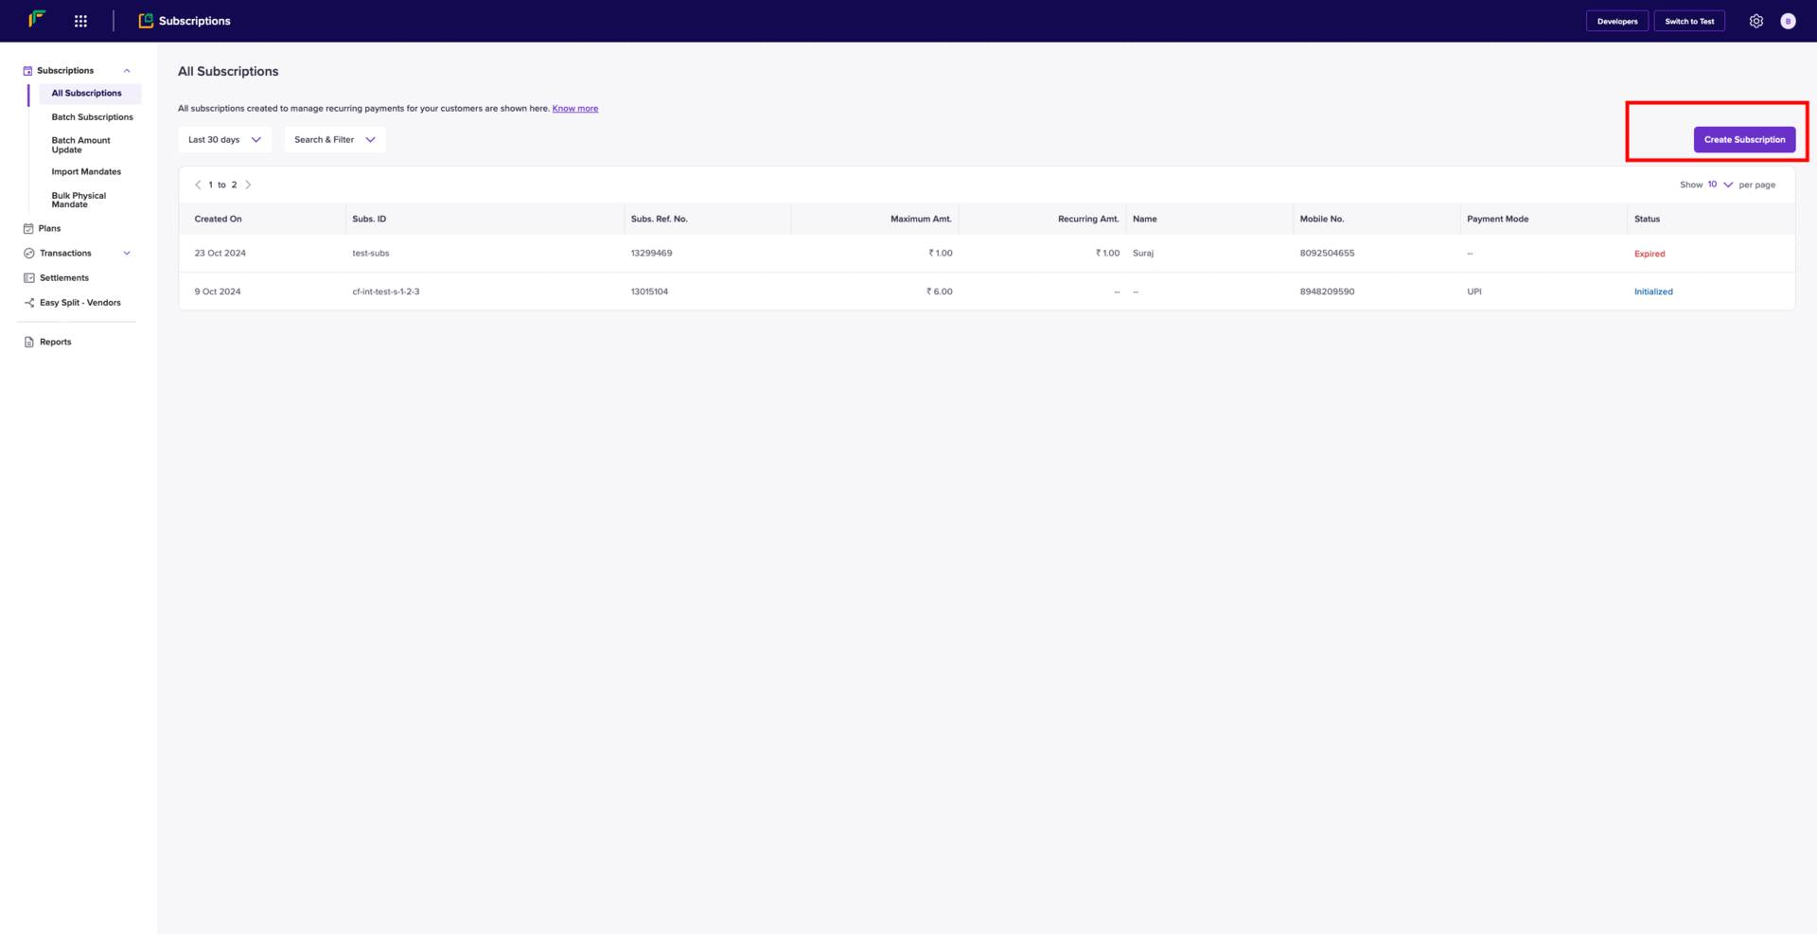Viewport: 1817px width, 934px height.
Task: Click the Maximum Amt. column header
Action: 921,219
